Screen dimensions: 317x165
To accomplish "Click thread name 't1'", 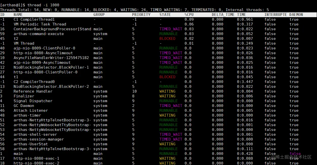I will (16, 77).
